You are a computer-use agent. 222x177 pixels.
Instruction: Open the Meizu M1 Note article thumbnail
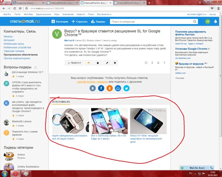148,121
